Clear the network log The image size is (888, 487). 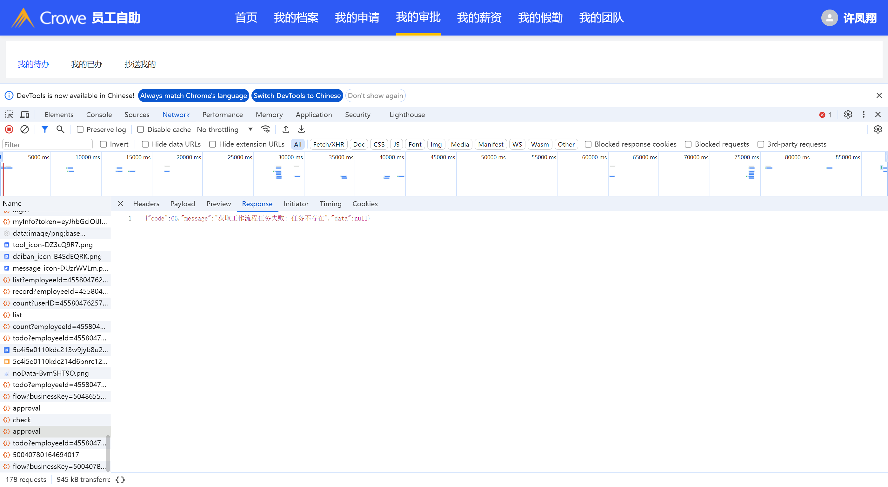coord(24,129)
